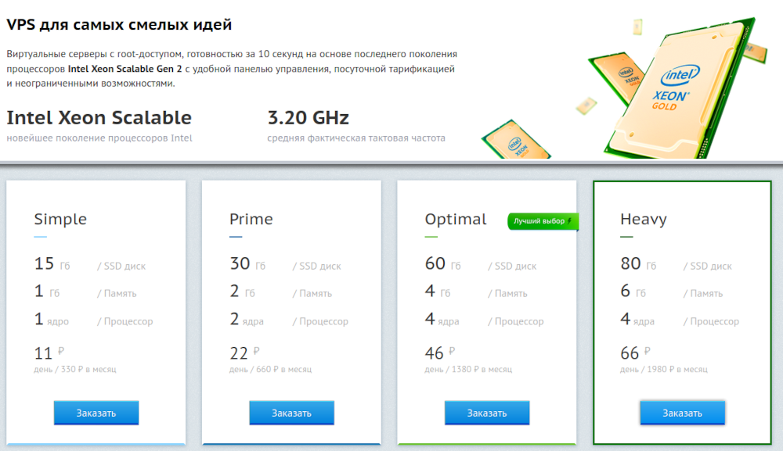
Task: Click '1980 ₽ в месяц' in Heavy
Action: coord(677,369)
